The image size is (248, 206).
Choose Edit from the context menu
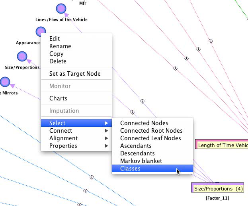[55, 39]
